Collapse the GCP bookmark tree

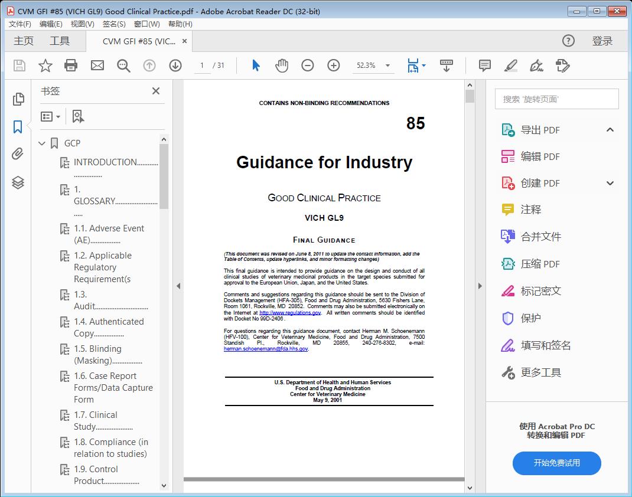[x=41, y=143]
